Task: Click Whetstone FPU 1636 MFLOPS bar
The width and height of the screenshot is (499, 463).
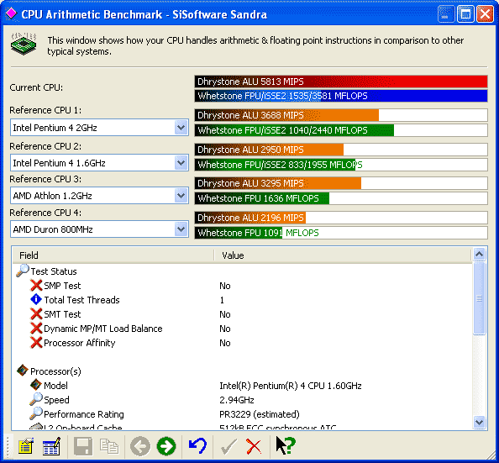Action: (341, 198)
